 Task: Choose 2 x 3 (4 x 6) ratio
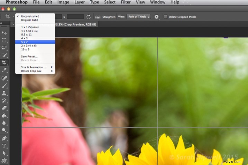[x=35, y=46]
